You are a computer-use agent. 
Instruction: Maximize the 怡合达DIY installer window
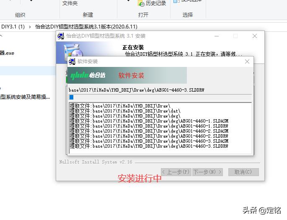click(235, 36)
